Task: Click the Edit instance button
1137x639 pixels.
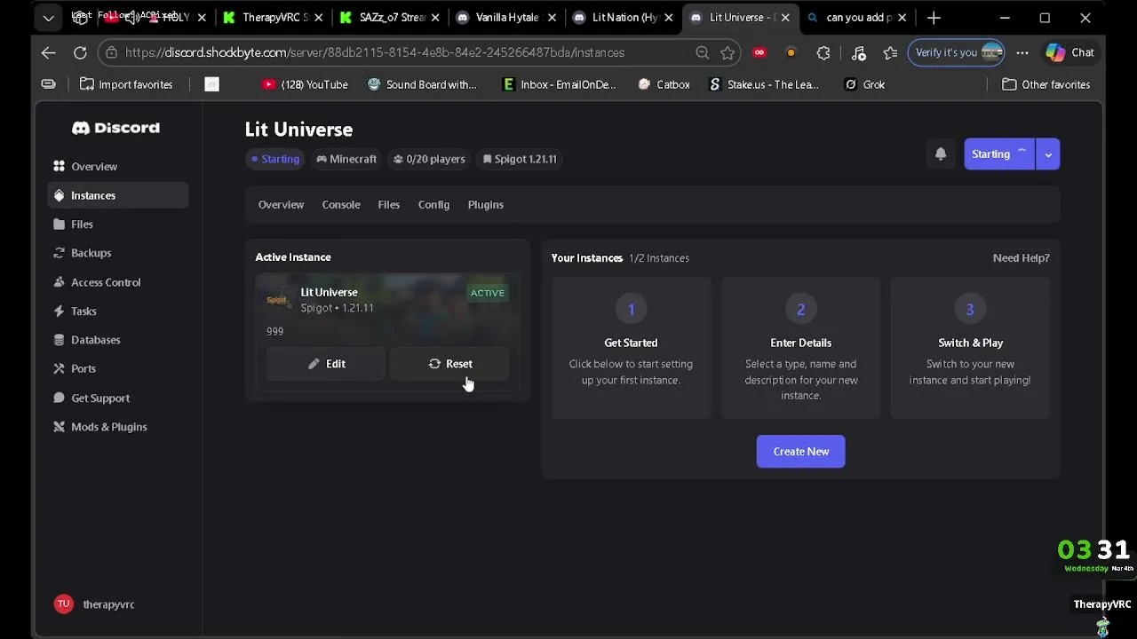Action: coord(325,364)
